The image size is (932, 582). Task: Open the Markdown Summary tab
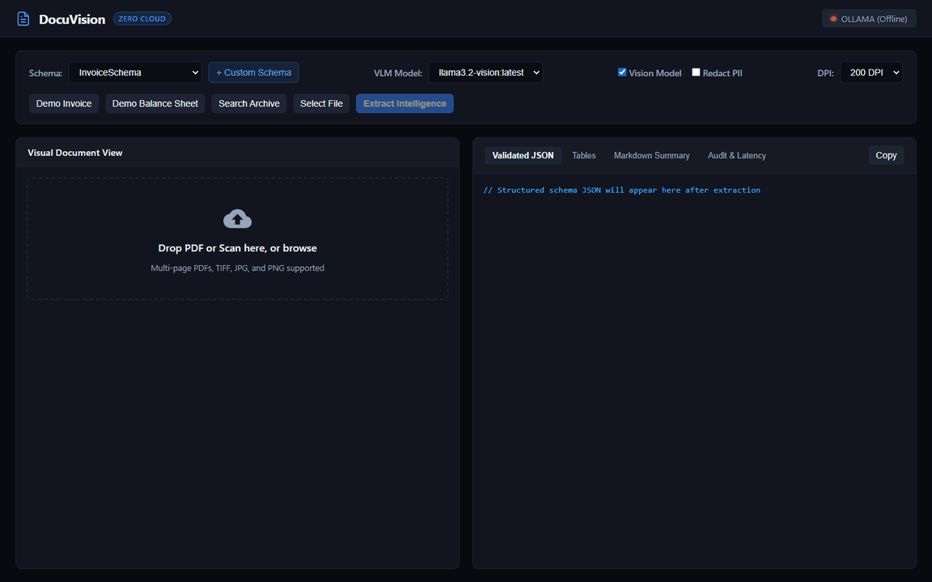coord(651,155)
